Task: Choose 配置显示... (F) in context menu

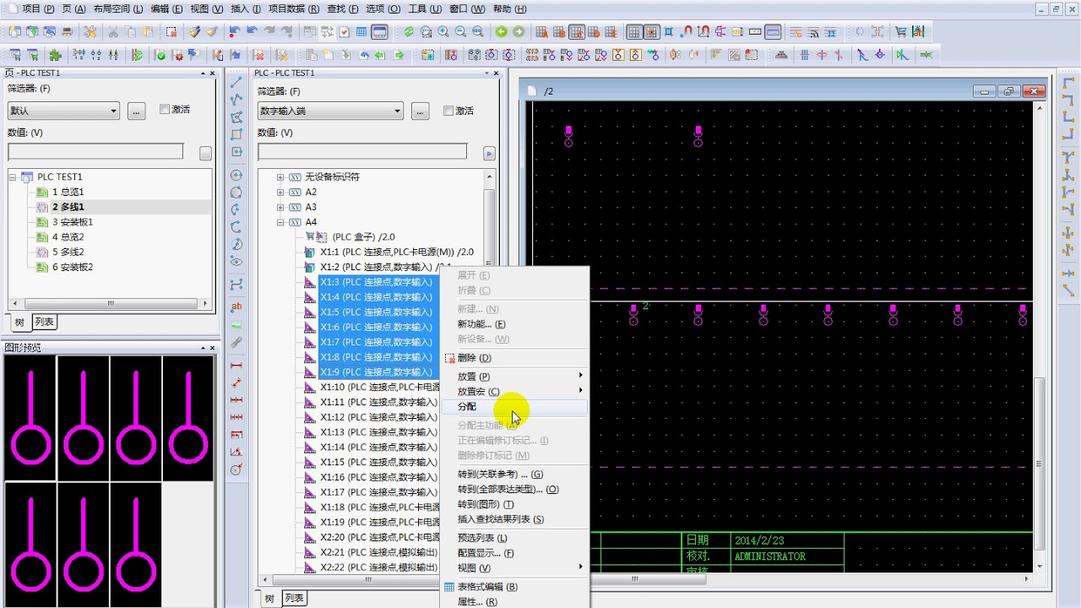Action: coord(513,553)
